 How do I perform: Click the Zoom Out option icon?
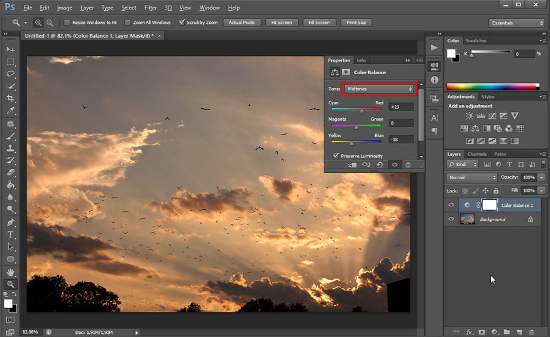pyautogui.click(x=50, y=23)
